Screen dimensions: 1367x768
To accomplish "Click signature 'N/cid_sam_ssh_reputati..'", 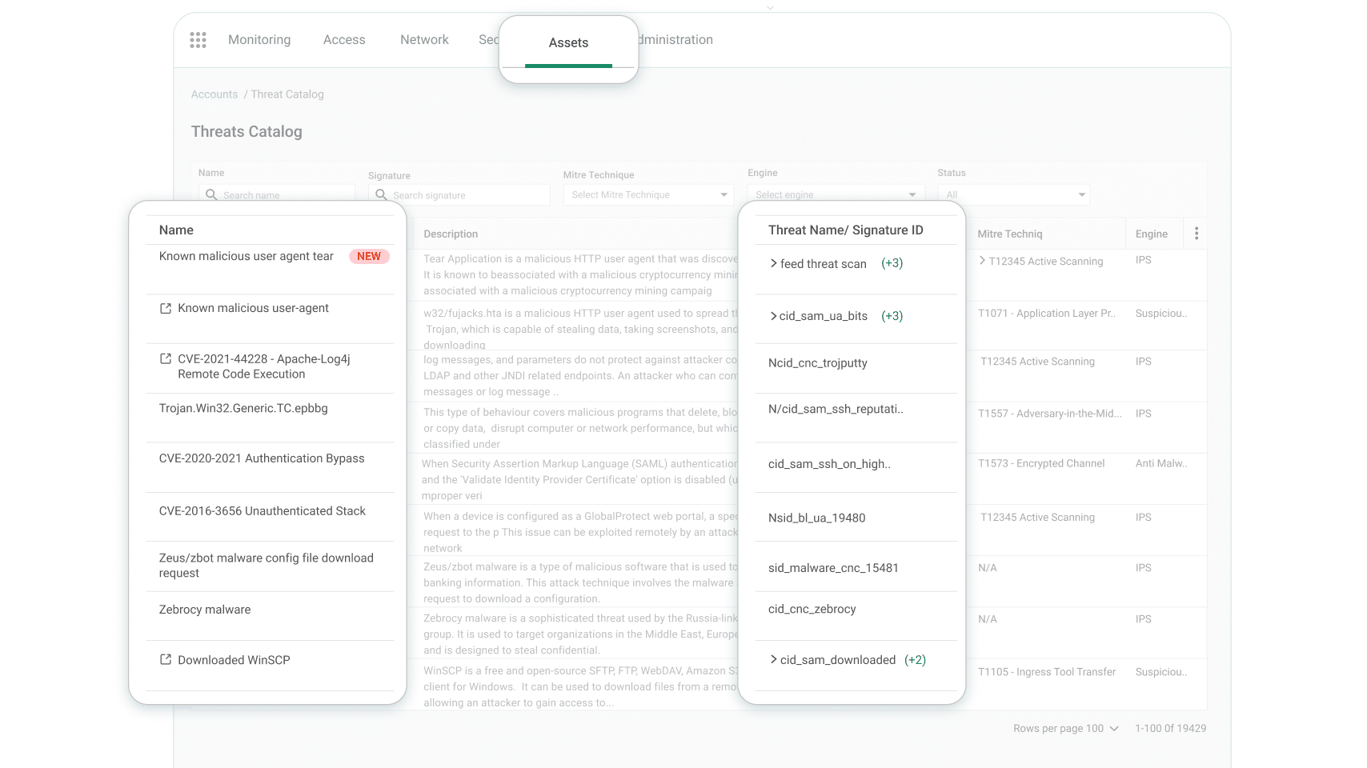I will coord(836,410).
